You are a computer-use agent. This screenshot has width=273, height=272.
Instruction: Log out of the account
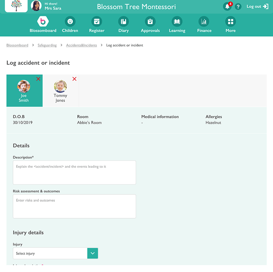(257, 6)
